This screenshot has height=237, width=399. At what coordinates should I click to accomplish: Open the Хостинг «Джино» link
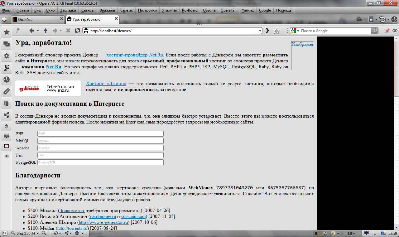point(106,84)
